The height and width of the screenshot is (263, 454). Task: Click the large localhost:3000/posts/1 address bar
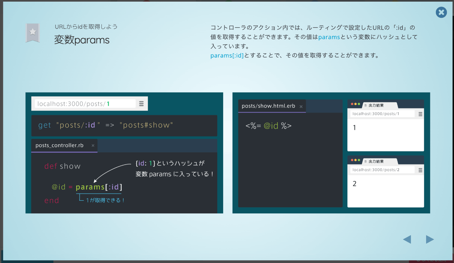point(85,104)
